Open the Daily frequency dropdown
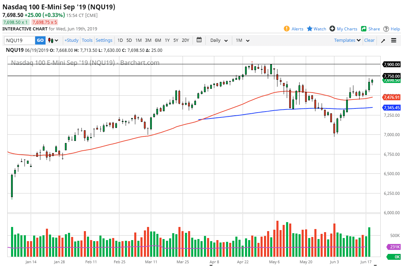The image size is (401, 266). click(x=218, y=40)
